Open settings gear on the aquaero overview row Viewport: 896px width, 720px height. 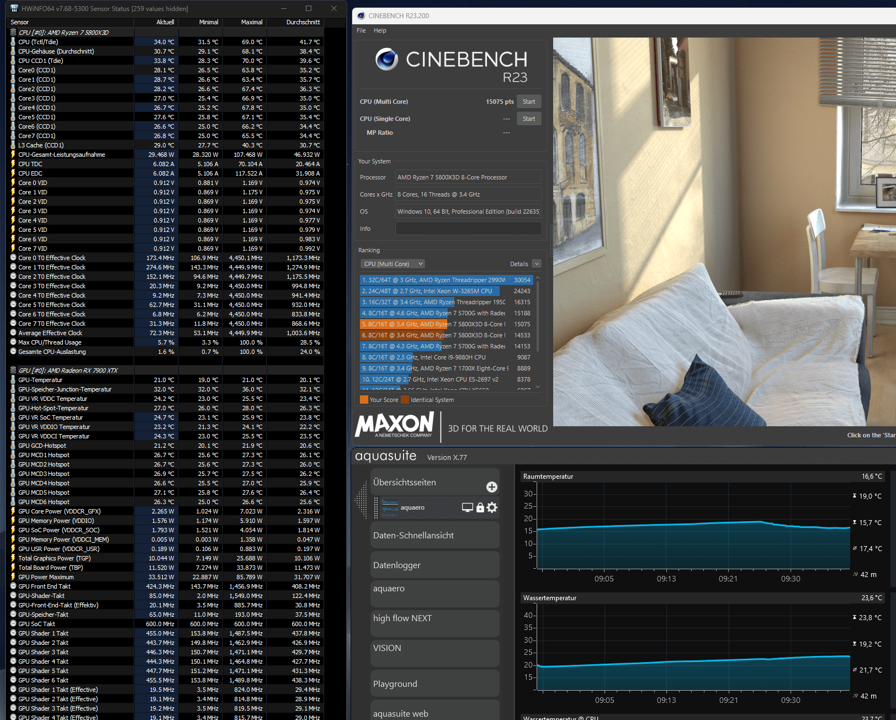coord(492,507)
